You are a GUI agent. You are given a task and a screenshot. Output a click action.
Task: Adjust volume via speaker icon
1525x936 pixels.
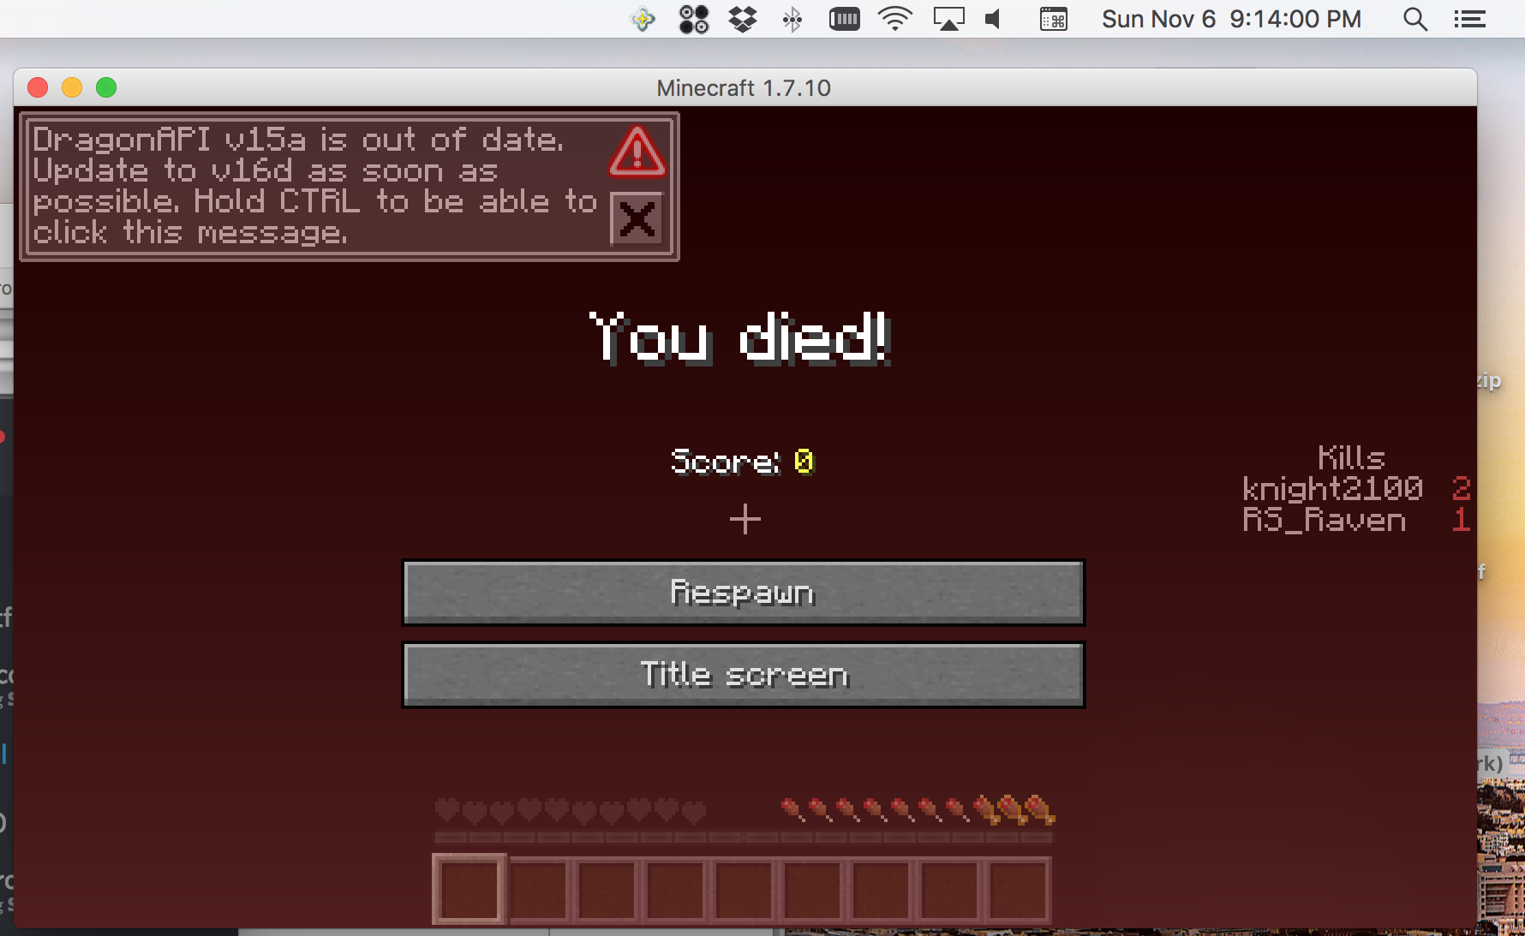click(994, 19)
